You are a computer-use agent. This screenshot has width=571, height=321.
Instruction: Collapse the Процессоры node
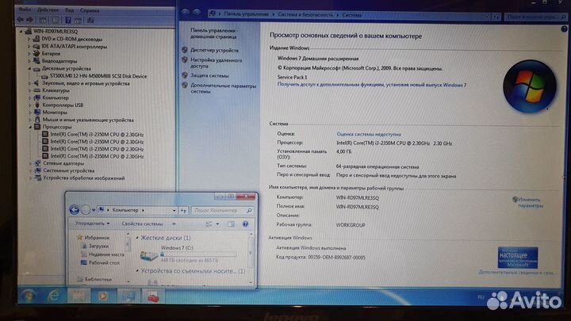click(x=30, y=127)
